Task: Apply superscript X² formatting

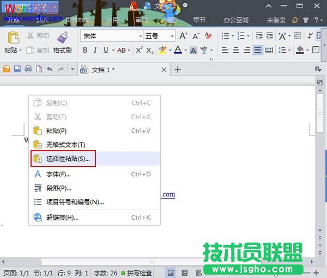Action: click(x=139, y=50)
